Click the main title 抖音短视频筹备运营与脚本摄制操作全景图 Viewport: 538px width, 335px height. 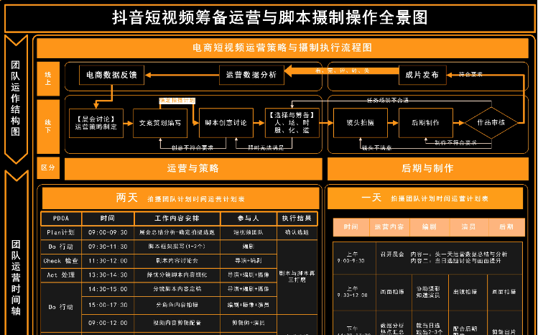269,17
